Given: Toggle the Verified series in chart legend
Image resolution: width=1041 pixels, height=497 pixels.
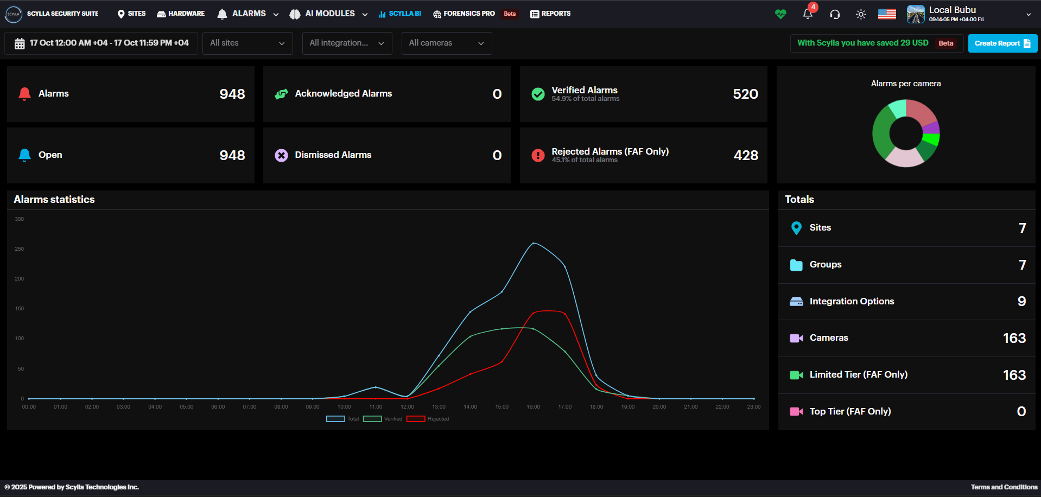Looking at the screenshot, I should [x=382, y=419].
